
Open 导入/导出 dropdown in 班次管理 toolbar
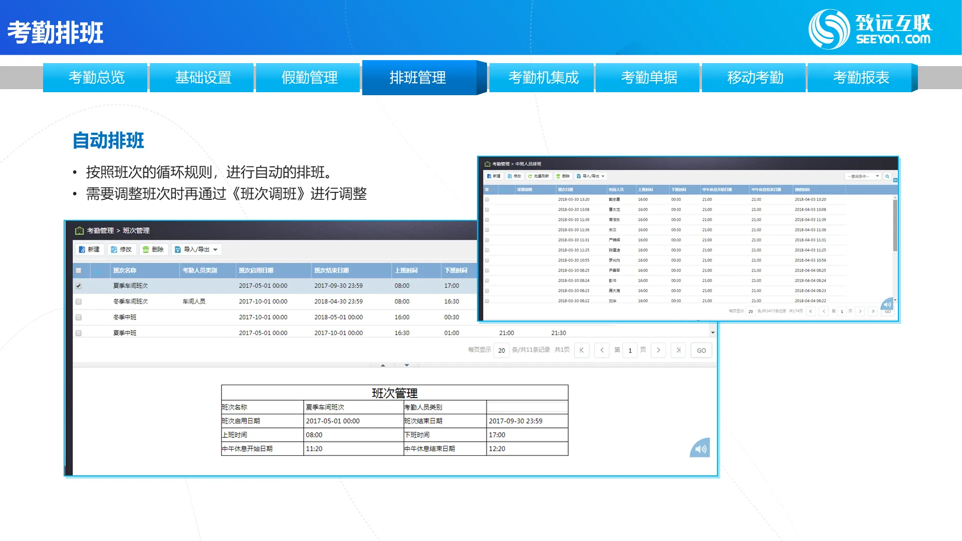(196, 249)
